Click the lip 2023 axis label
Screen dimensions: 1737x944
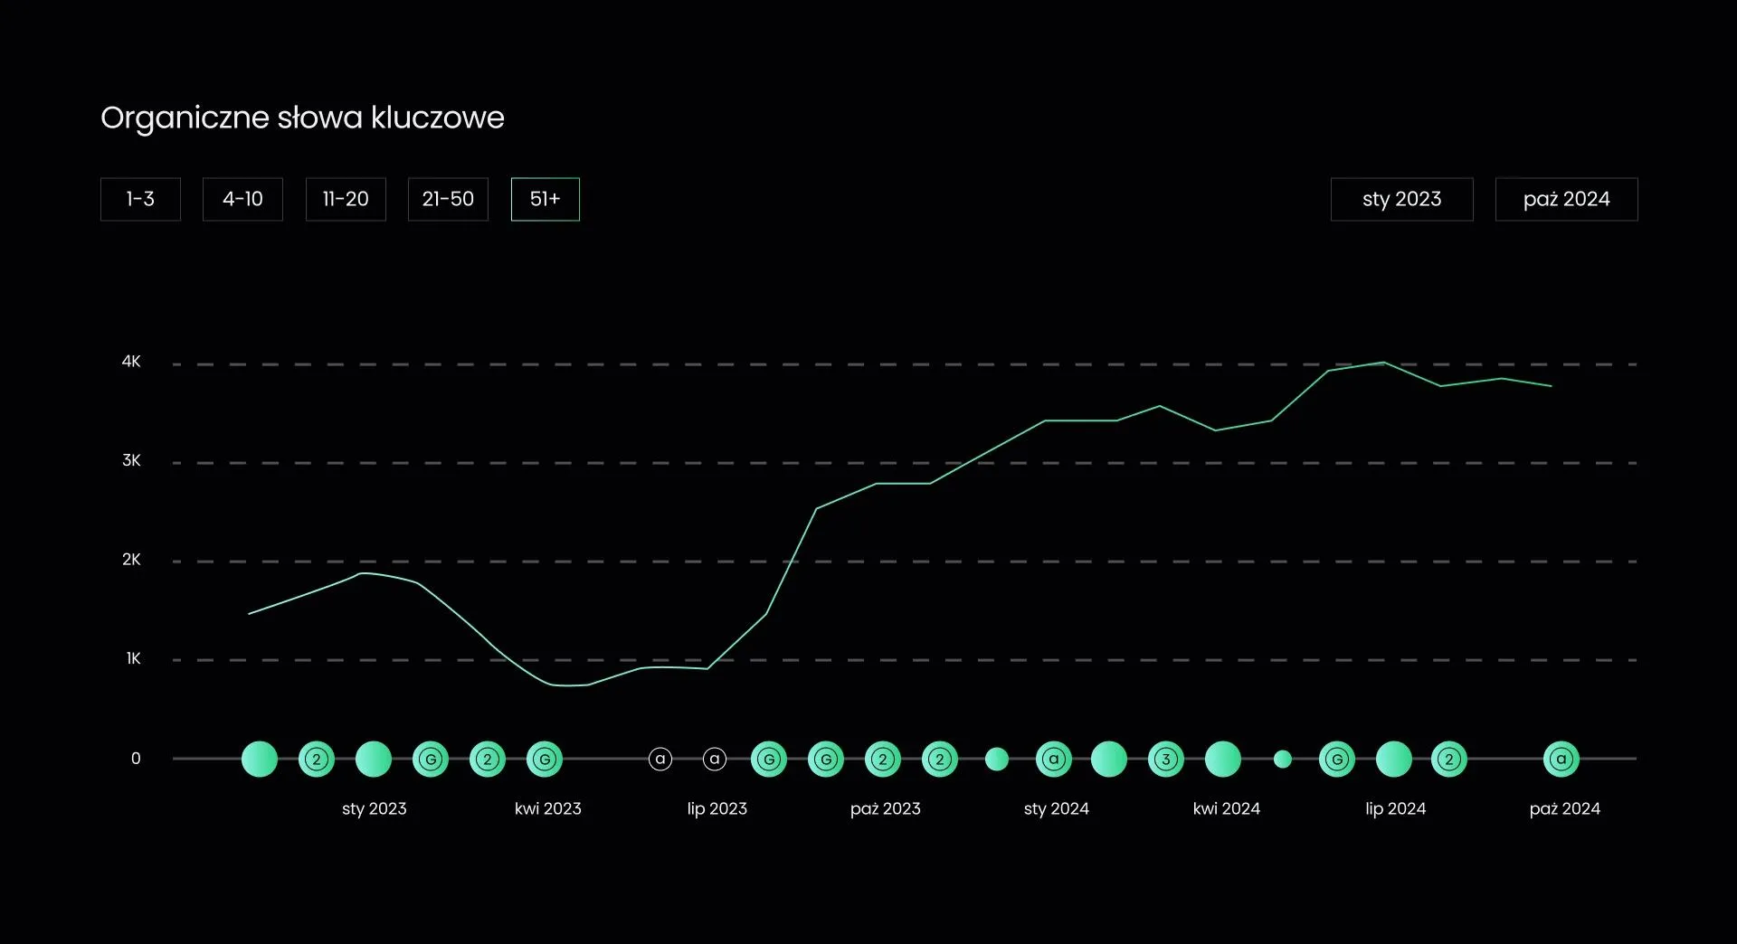(717, 808)
